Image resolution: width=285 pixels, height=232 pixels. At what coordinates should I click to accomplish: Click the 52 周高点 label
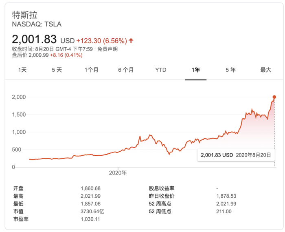(x=160, y=204)
